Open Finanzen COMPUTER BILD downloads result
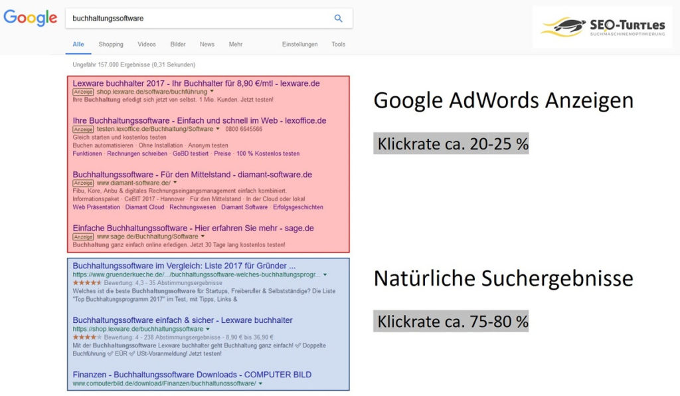Viewport: 680px width, 396px height. (192, 374)
